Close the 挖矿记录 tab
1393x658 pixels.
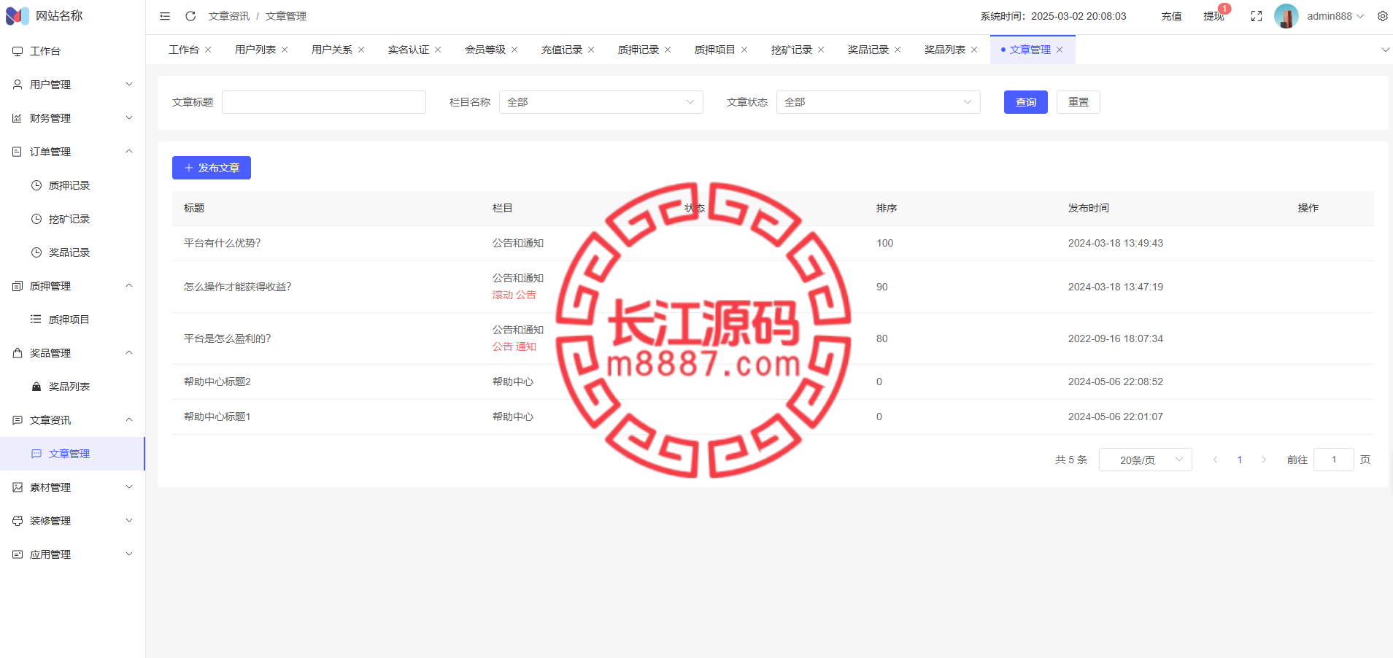click(821, 50)
